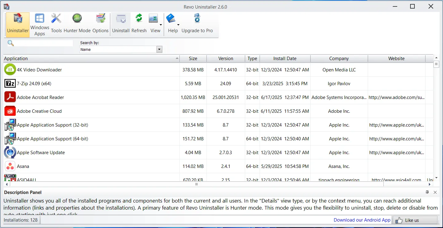
Task: Select the Adobe Acrobat Reader icon
Action: point(10,97)
